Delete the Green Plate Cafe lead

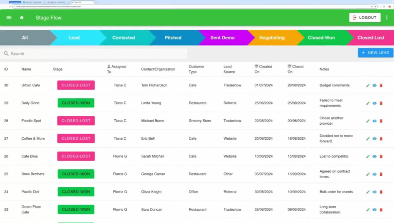pos(381,210)
